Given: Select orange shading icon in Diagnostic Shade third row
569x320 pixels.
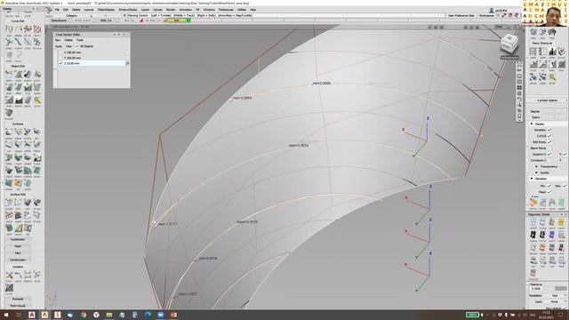Looking at the screenshot, I should [x=542, y=248].
